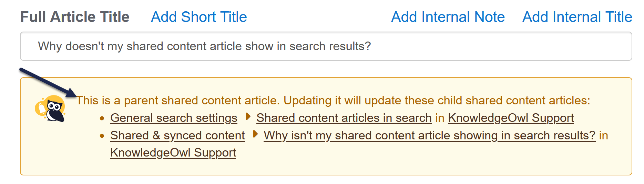Focus the full article title input field
This screenshot has height=184, width=644.
click(x=326, y=46)
